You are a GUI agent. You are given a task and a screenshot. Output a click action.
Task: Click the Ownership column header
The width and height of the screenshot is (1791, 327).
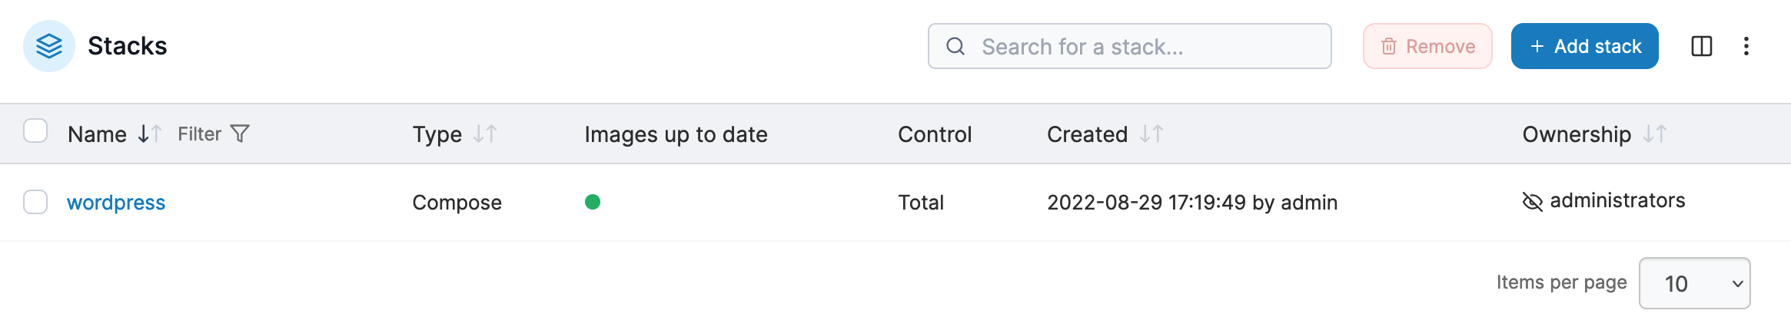(1576, 134)
